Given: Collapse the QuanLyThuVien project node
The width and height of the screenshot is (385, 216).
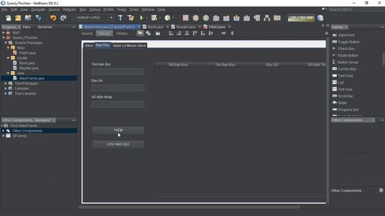Looking at the screenshot, I should tap(4, 38).
